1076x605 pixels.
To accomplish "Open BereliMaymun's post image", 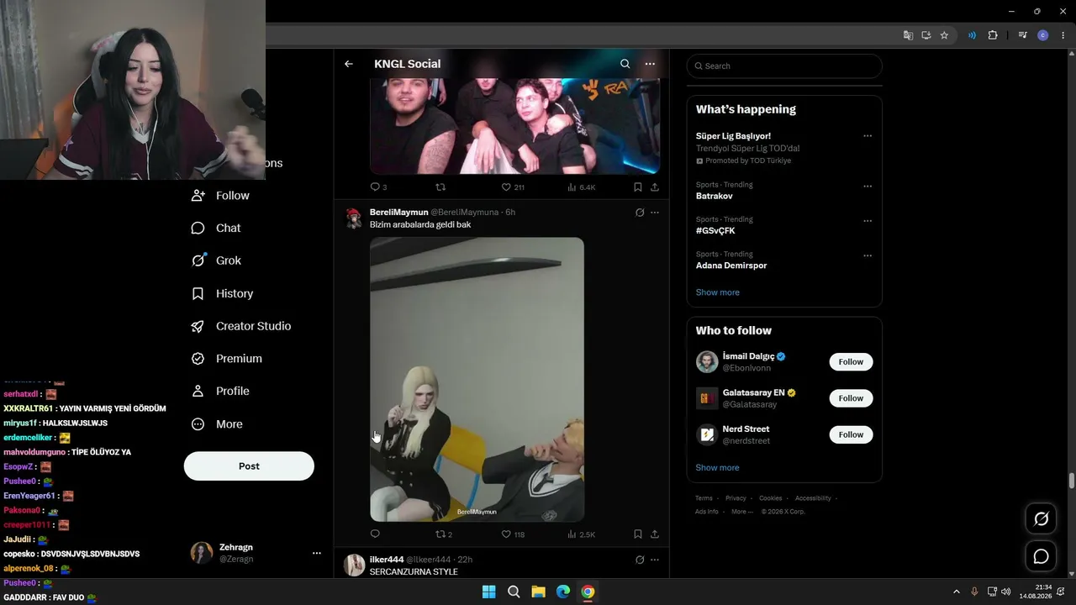I will [x=477, y=379].
